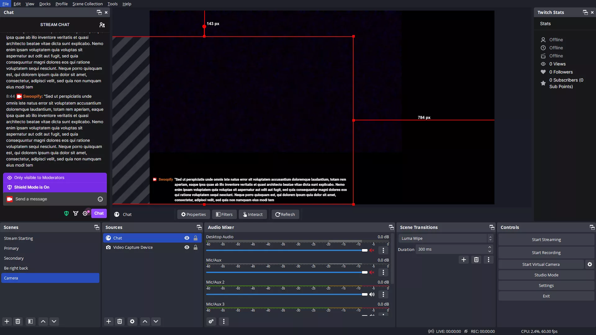Move source down in Sources toolbar
This screenshot has width=596, height=335.
pos(156,321)
